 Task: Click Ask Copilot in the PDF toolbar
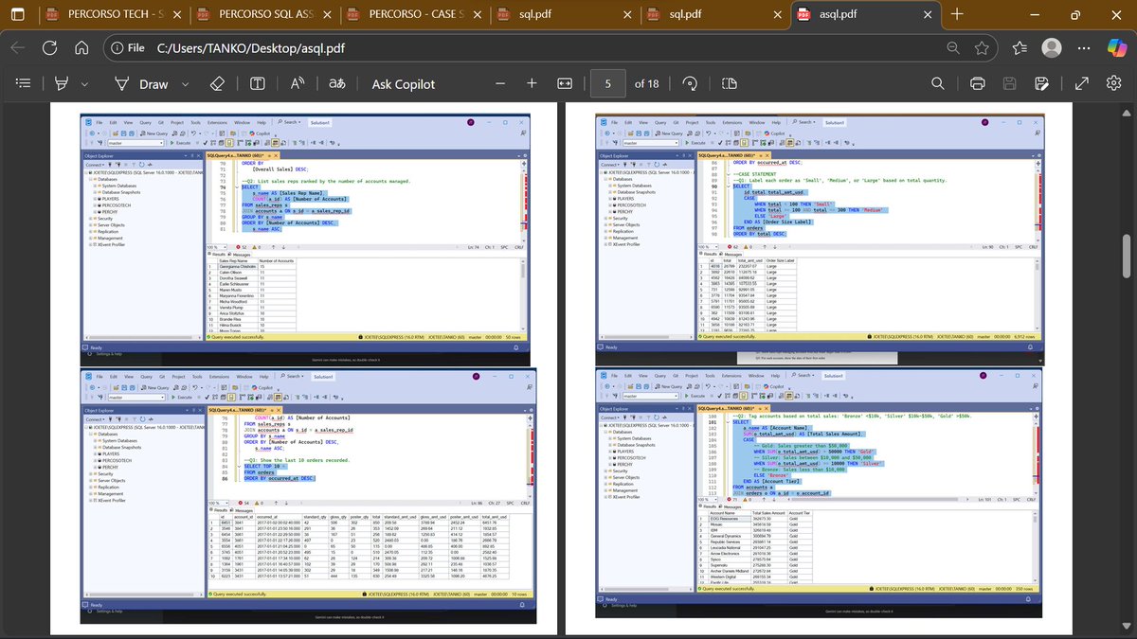click(x=404, y=83)
